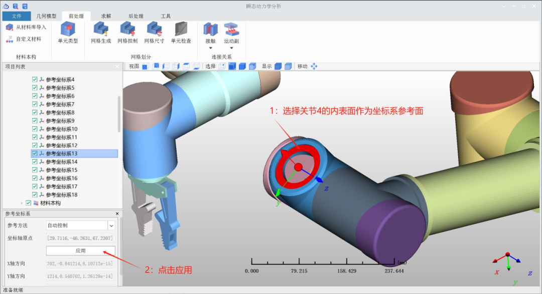The image size is (542, 294).
Task: Switch to the 后处理 tab
Action: point(136,16)
